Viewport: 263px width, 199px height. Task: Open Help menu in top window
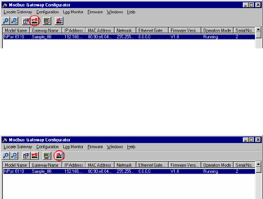click(x=131, y=12)
